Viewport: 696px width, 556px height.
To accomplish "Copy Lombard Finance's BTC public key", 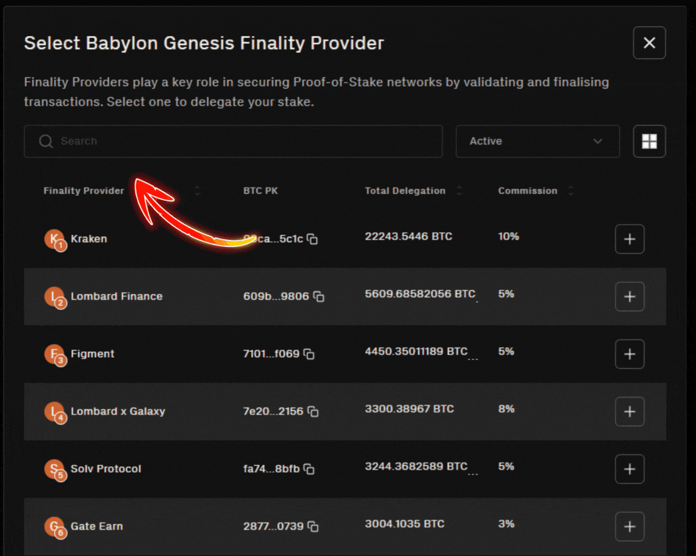I will click(319, 296).
